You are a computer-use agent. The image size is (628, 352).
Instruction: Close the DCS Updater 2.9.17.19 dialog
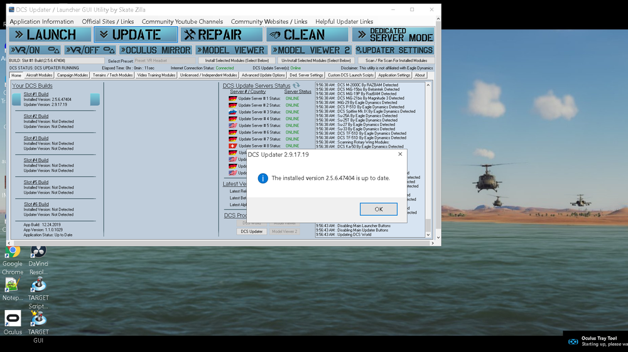coord(400,154)
